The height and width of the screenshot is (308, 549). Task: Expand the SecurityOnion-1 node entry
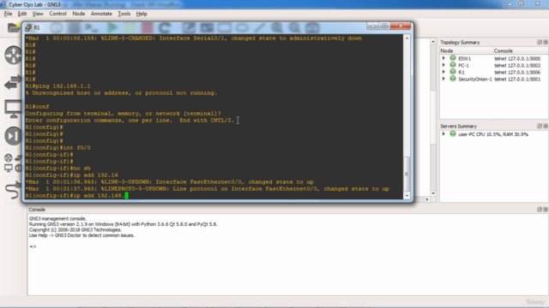pos(443,79)
